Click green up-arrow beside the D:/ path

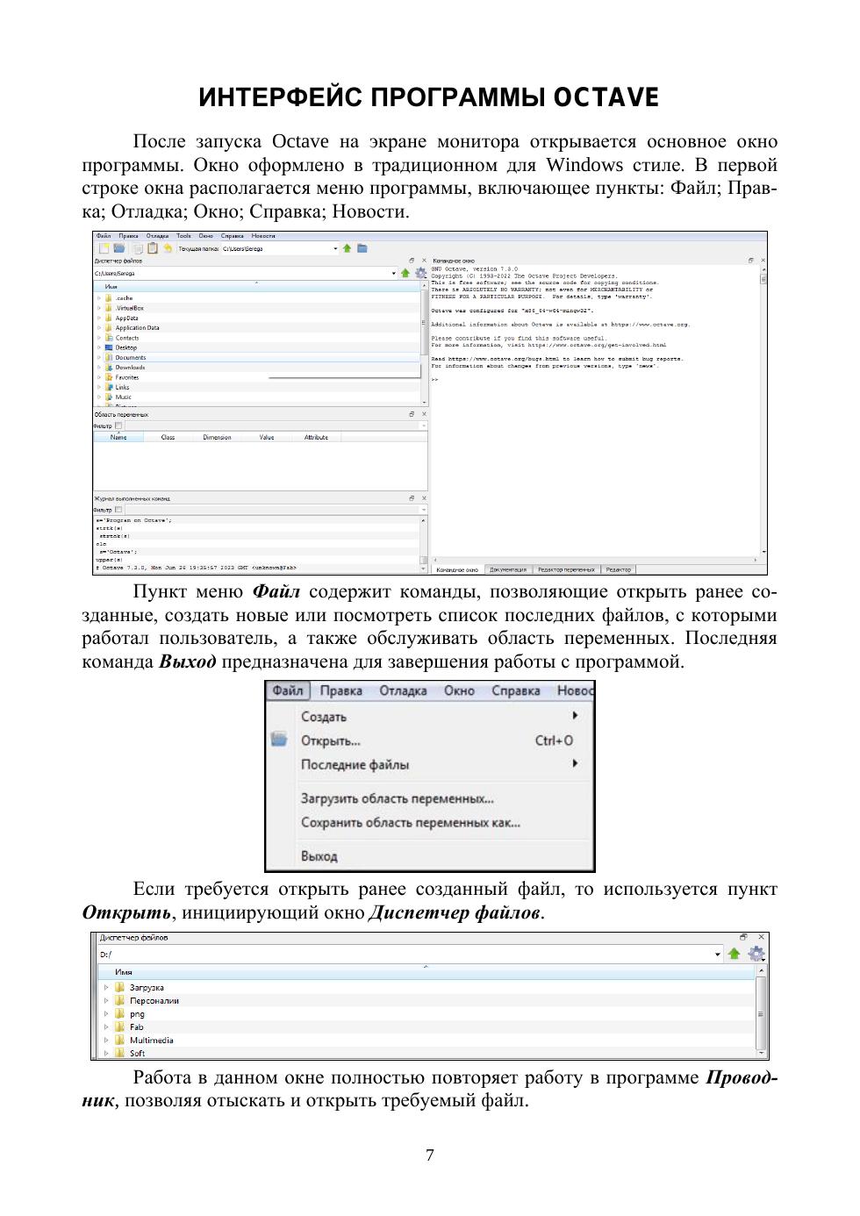(735, 954)
